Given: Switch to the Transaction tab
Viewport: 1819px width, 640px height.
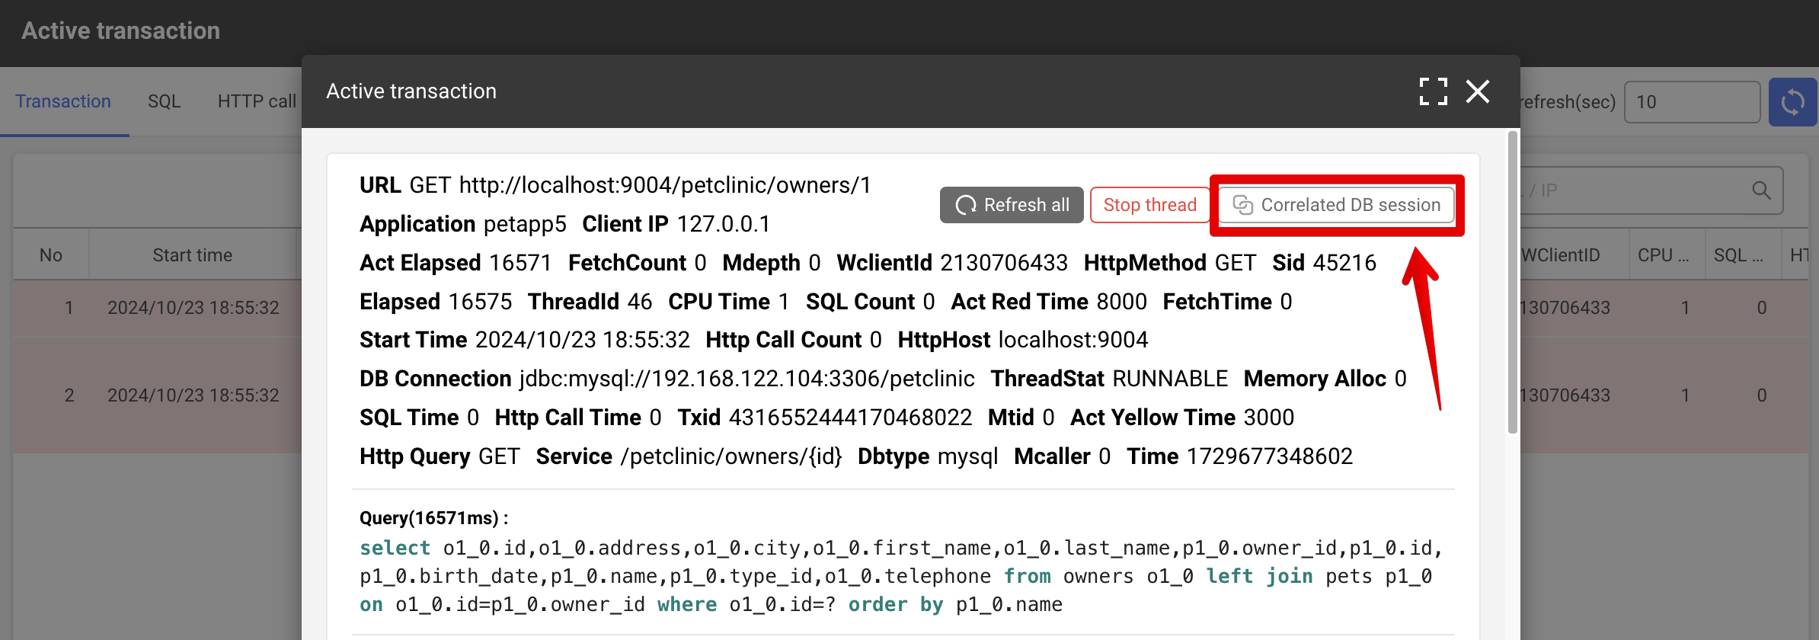Looking at the screenshot, I should pos(63,101).
